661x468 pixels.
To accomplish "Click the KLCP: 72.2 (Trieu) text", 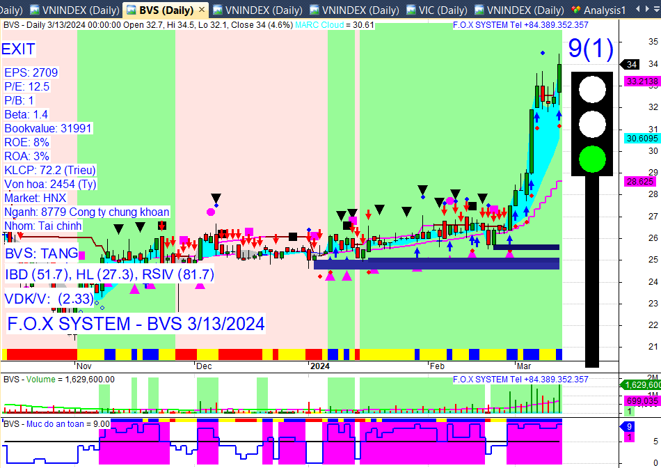I will [49, 170].
